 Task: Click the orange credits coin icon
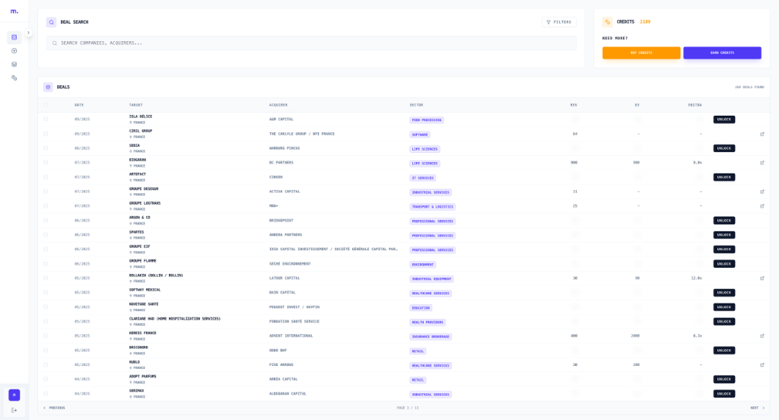tap(607, 22)
